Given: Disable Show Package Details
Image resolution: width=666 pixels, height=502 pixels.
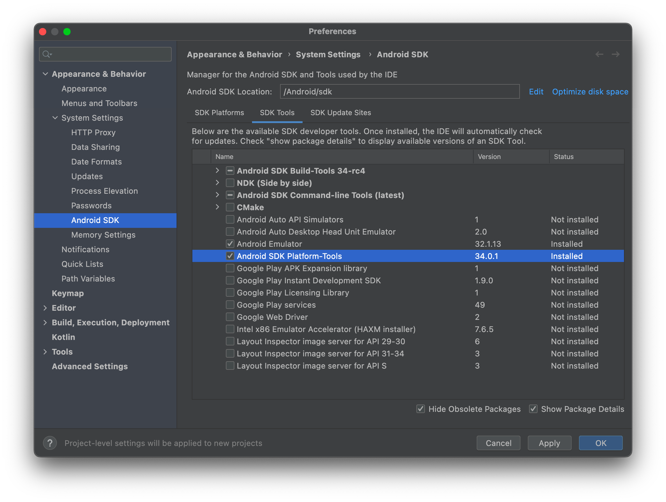Looking at the screenshot, I should (533, 409).
